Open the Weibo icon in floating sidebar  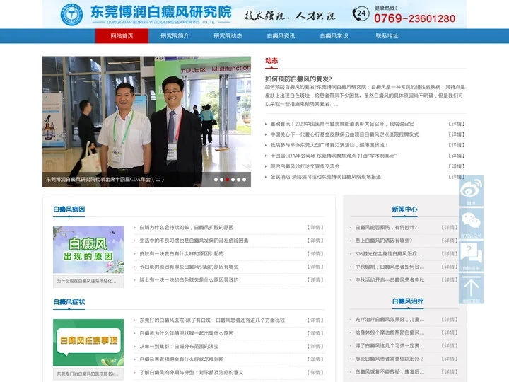click(471, 191)
